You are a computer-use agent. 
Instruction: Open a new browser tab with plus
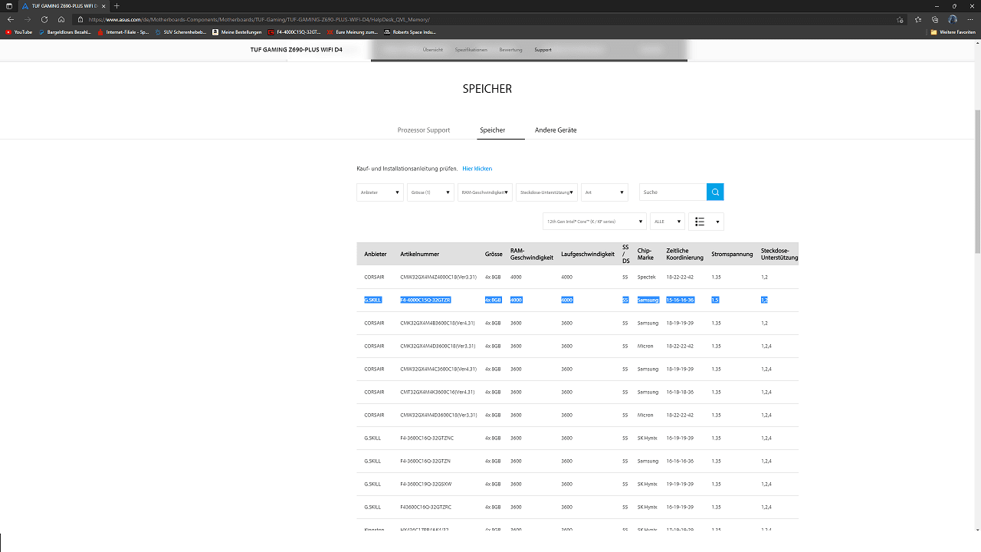(x=116, y=6)
